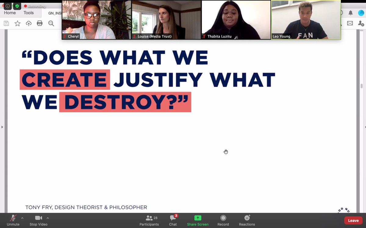Open the Participants panel
This screenshot has height=228, width=366.
tap(149, 220)
